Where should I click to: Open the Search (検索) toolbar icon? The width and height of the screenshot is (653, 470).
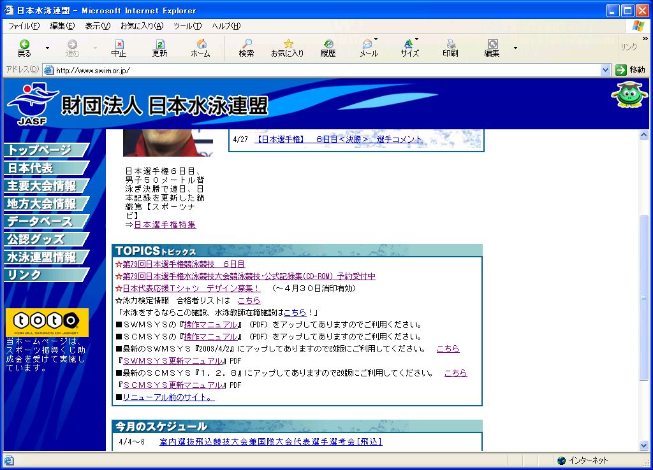tap(247, 48)
